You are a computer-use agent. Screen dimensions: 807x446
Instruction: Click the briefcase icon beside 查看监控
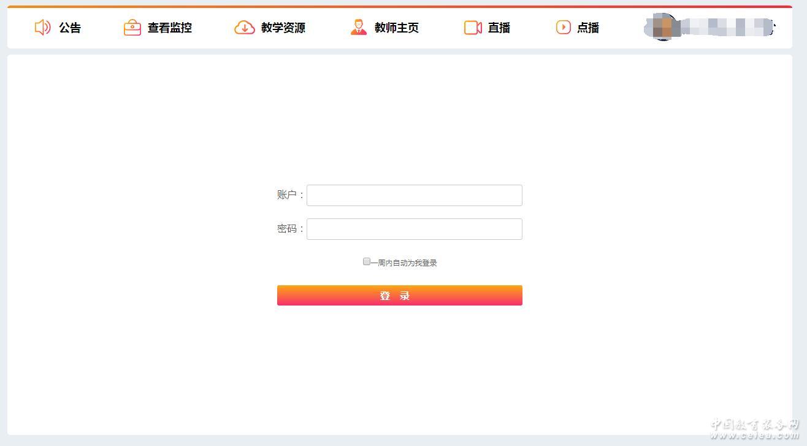click(x=132, y=28)
